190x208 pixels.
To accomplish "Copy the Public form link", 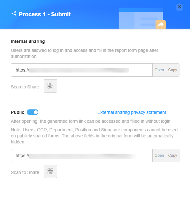I will pos(172,156).
